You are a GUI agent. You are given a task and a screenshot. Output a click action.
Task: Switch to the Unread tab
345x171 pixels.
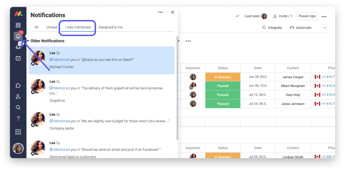(52, 27)
